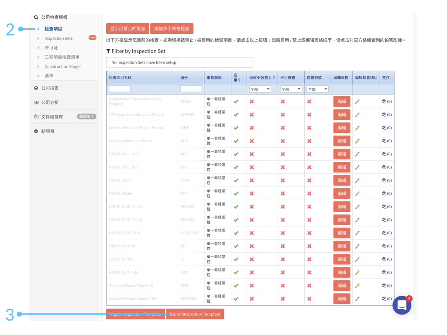Click the filter funnel icon
This screenshot has width=447, height=335.
108,51
